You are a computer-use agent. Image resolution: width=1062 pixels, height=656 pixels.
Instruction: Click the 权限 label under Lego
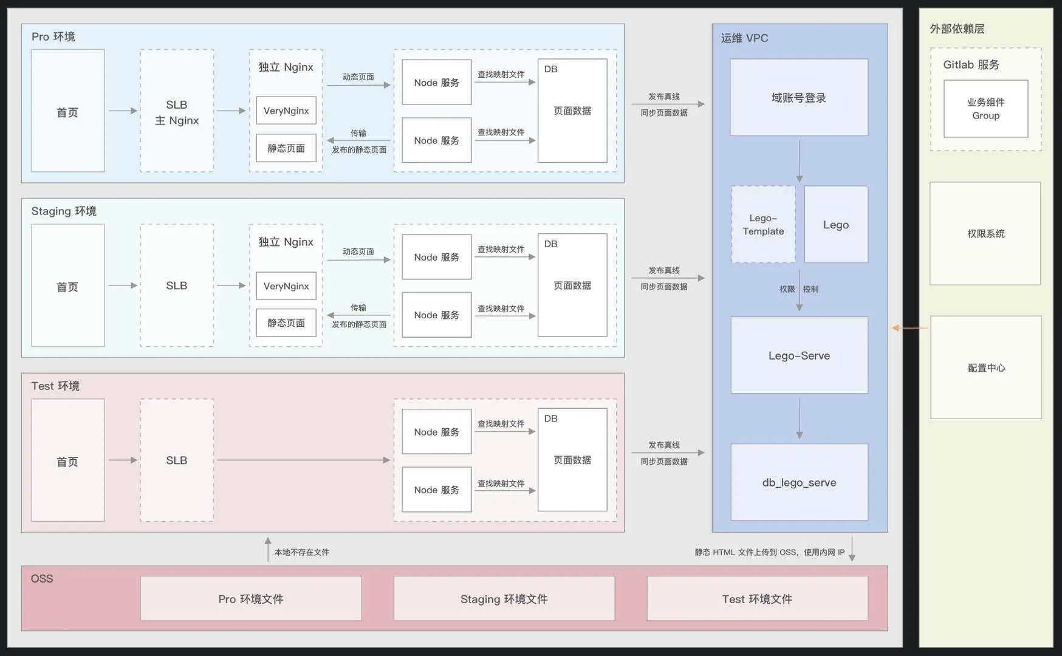(x=787, y=289)
